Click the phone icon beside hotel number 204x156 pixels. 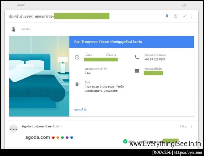pos(137,57)
